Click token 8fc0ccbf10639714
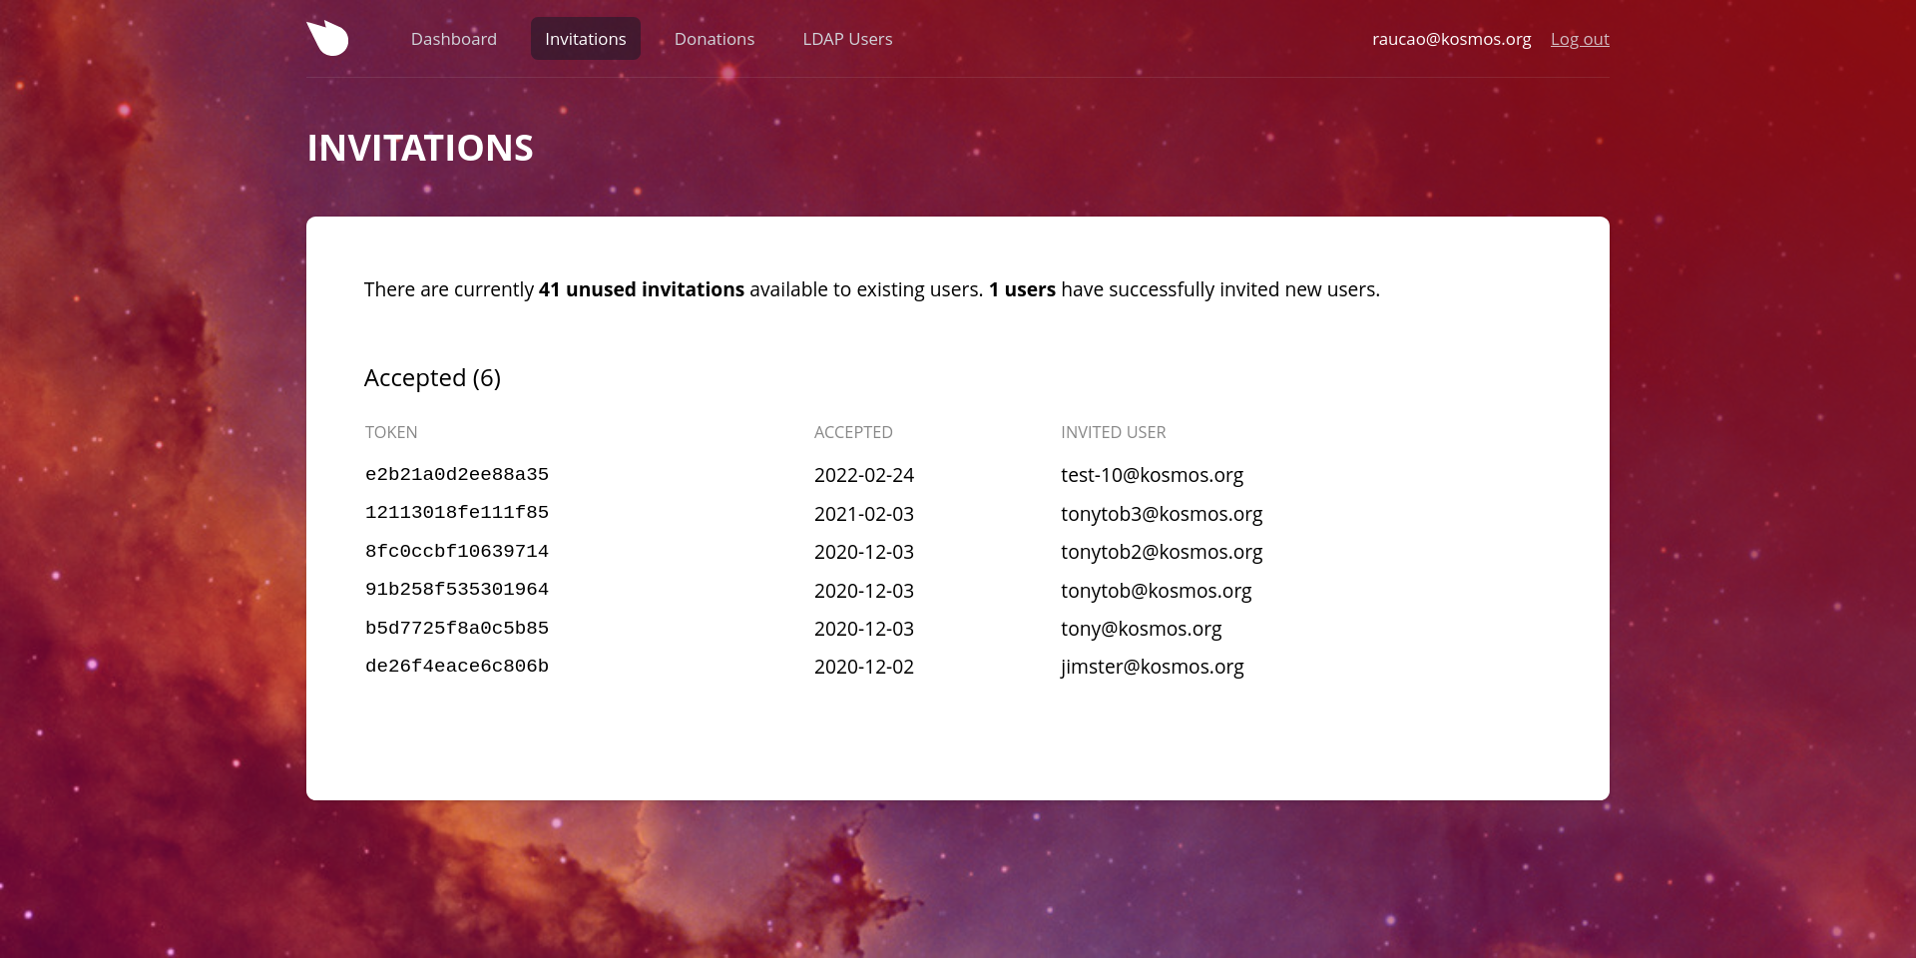Screen dimensions: 1916x958 pyautogui.click(x=456, y=552)
